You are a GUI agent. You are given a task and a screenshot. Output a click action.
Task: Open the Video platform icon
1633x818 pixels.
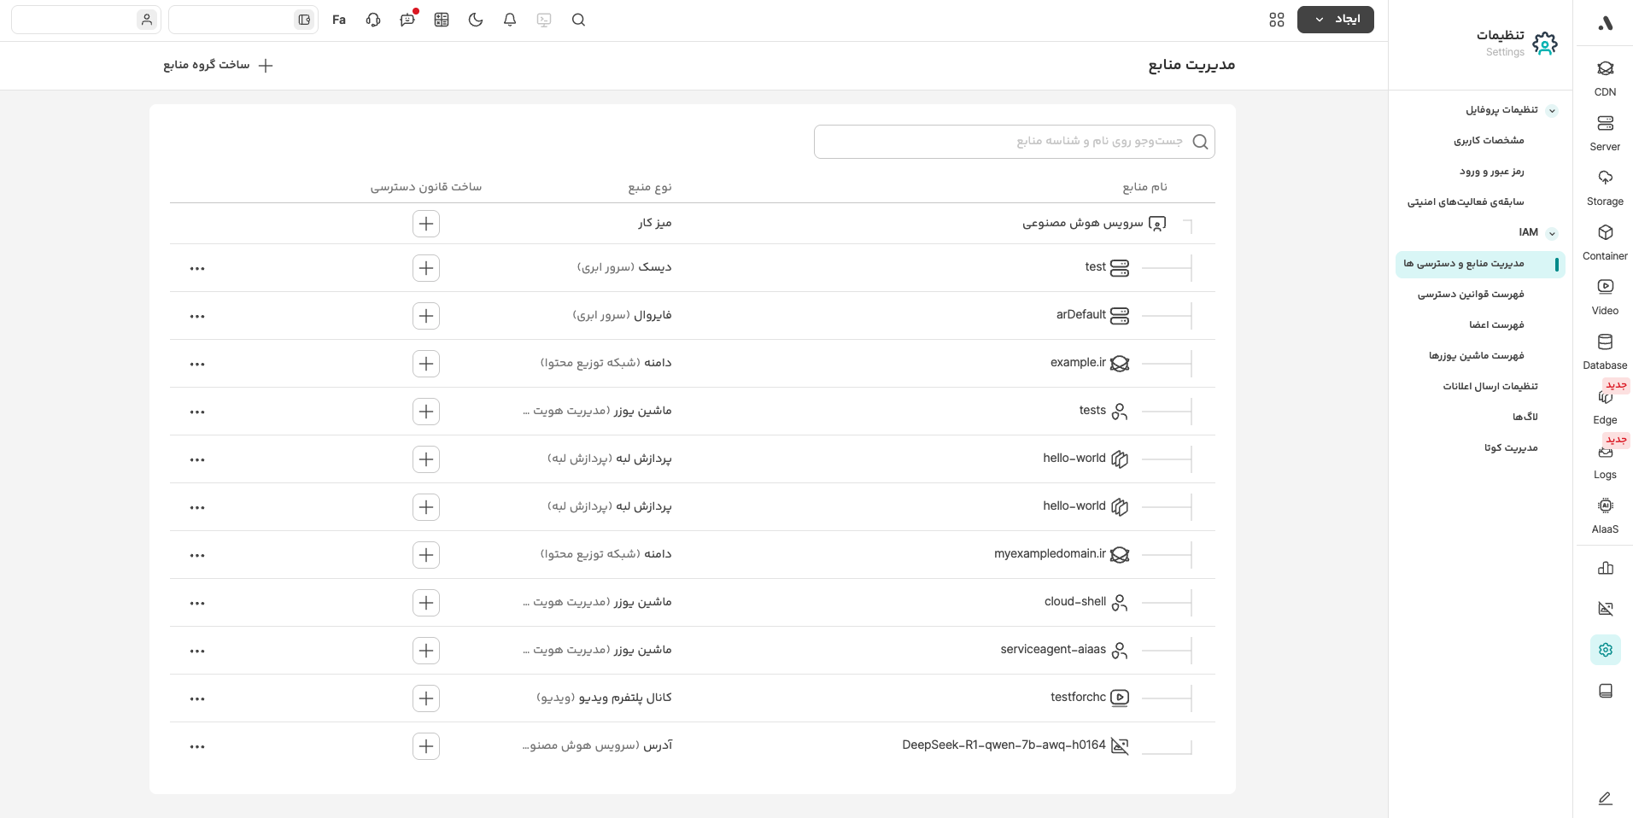(x=1605, y=295)
